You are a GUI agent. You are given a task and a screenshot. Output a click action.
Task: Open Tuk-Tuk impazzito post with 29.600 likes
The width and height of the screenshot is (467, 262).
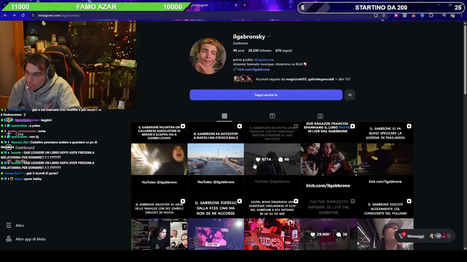click(x=329, y=224)
